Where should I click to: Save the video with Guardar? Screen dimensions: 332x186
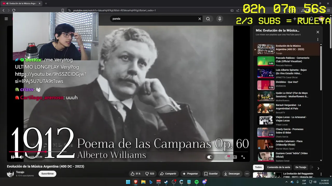[x=211, y=174]
